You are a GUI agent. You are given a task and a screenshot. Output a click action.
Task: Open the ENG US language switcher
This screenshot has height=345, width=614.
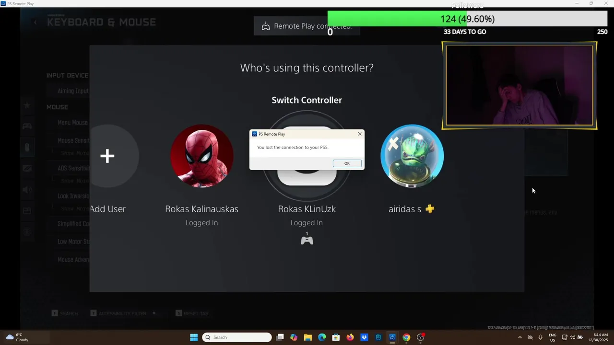pyautogui.click(x=553, y=337)
